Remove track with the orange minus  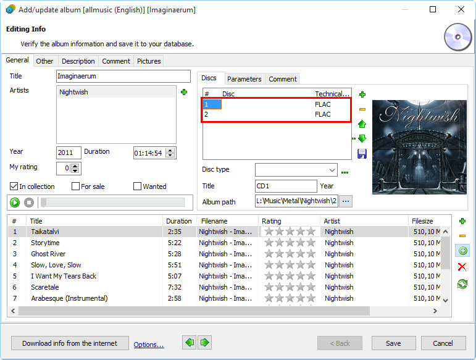462,236
